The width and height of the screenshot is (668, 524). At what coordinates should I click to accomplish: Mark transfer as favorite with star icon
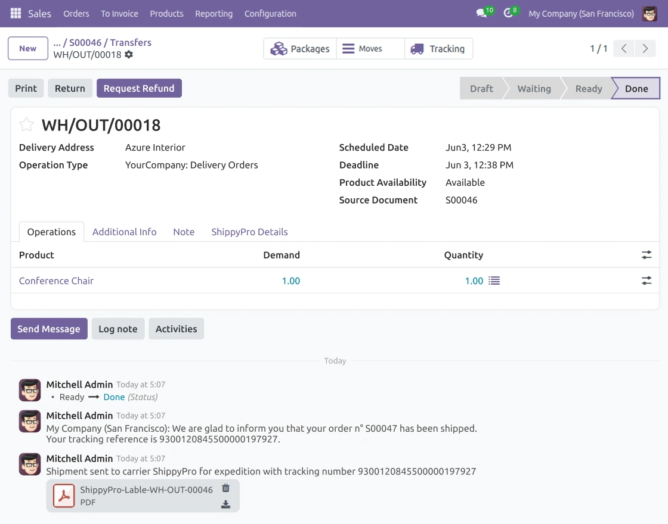coord(26,124)
